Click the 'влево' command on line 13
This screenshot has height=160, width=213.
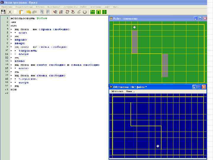click(20, 61)
